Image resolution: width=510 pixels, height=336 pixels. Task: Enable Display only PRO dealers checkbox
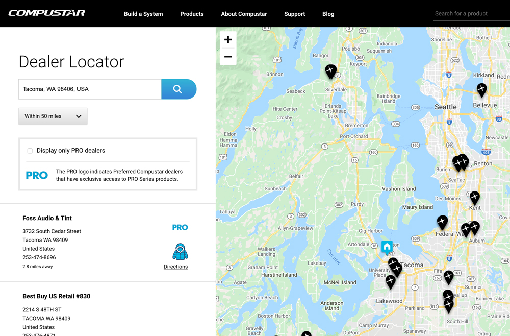[x=30, y=151]
